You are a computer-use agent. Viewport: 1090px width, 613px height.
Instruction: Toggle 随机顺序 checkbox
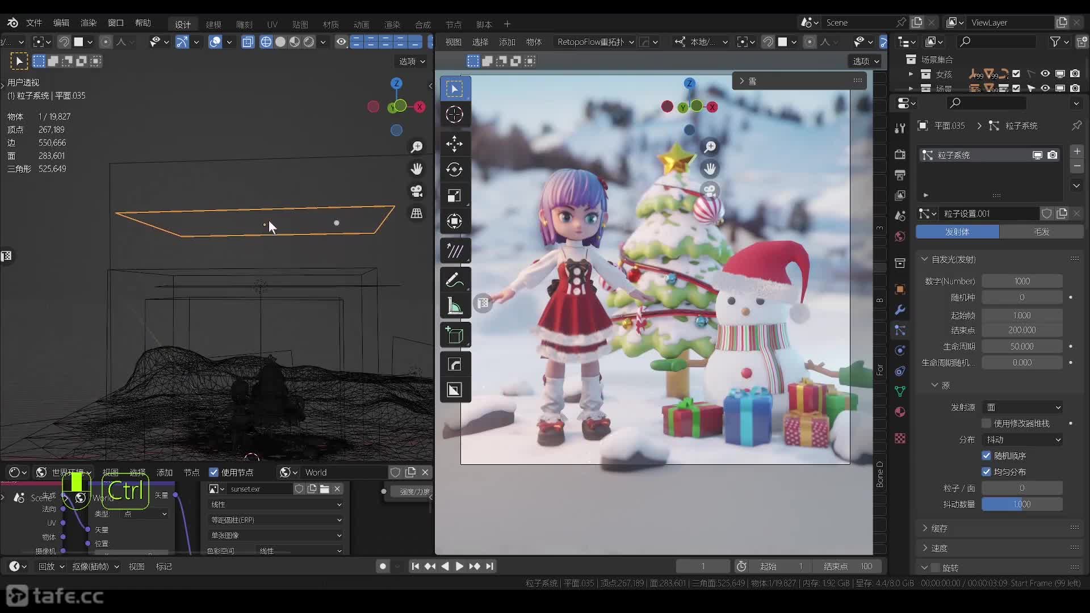(987, 456)
